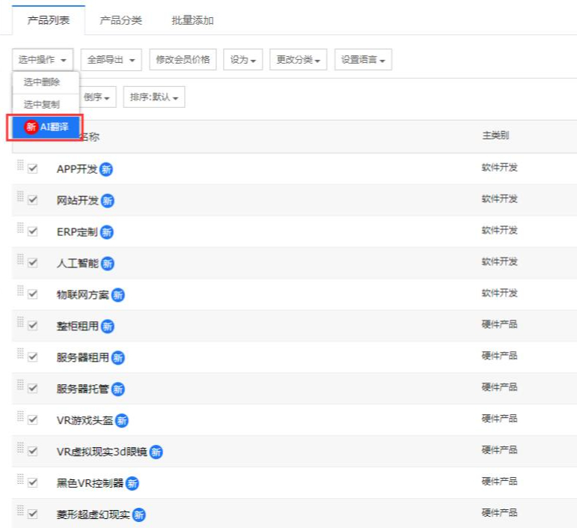Click the 新 badge beside 菱形超虚幻现实
577x528 pixels.
point(138,515)
